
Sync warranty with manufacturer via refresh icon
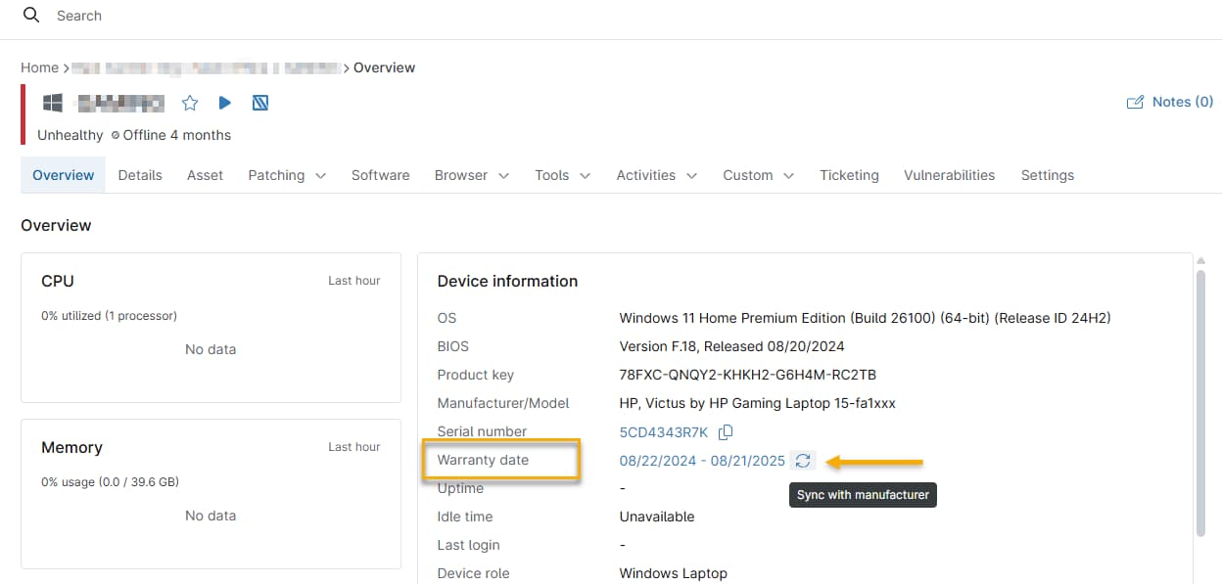click(803, 460)
